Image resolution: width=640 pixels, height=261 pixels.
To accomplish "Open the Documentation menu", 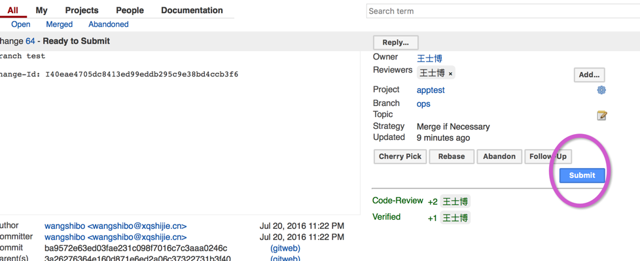I will pyautogui.click(x=192, y=10).
